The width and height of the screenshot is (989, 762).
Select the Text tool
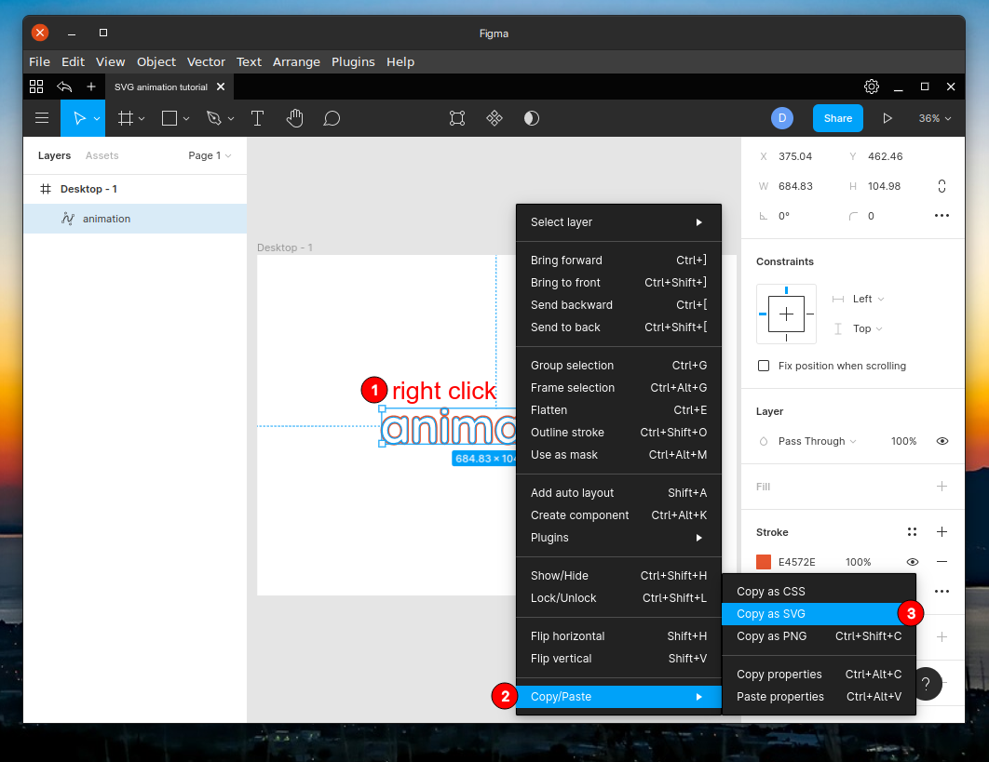pos(257,118)
